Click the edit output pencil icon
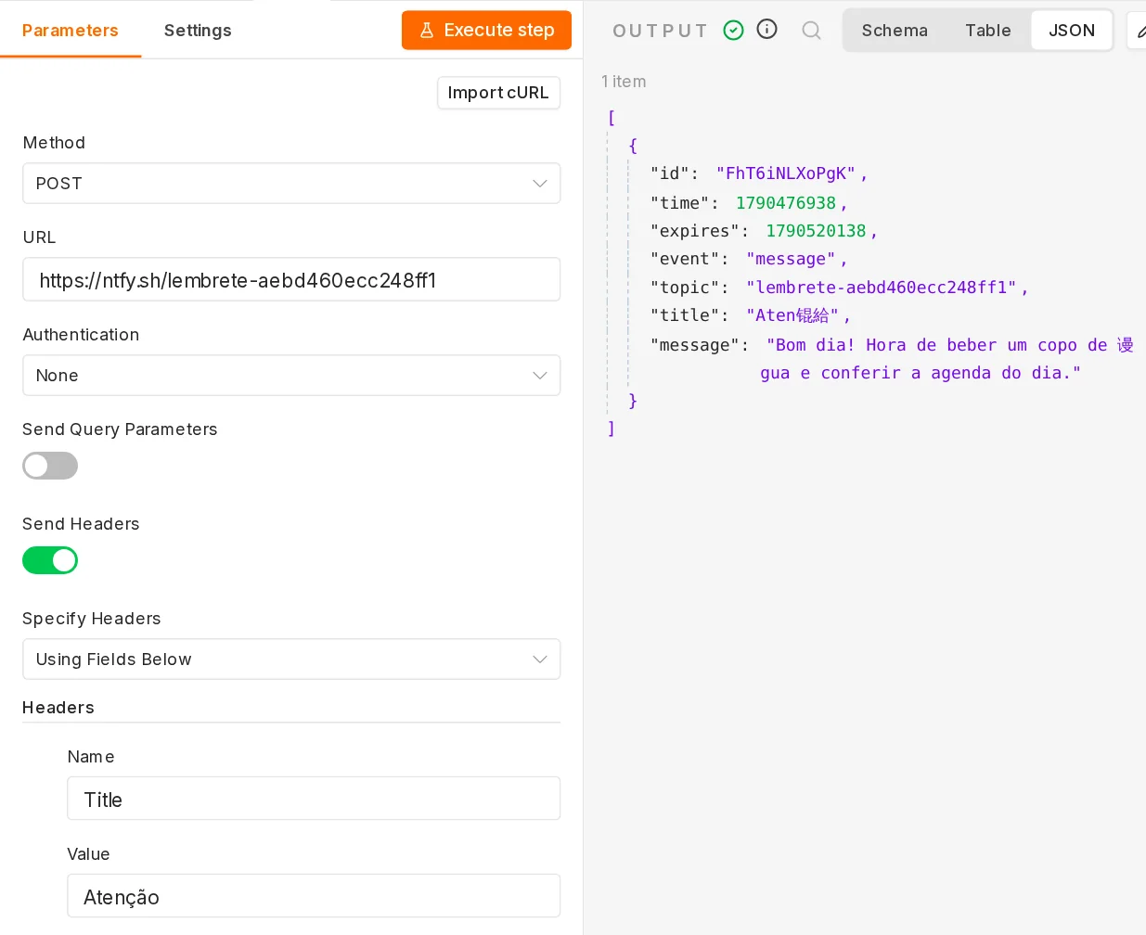 (1140, 31)
